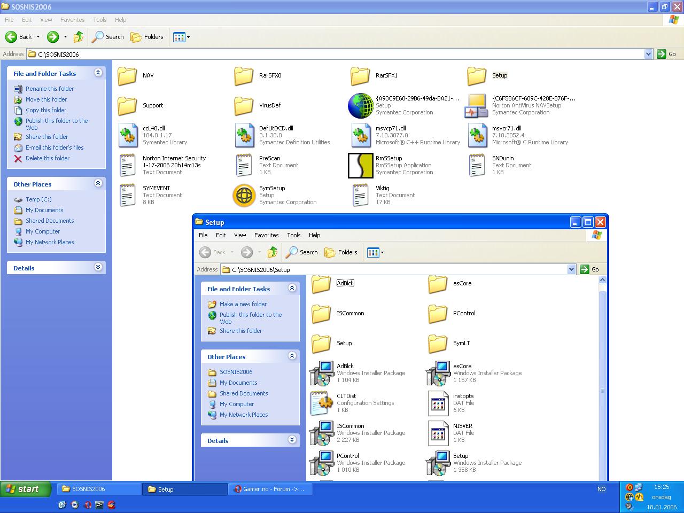Viewport: 684px width, 513px height.
Task: Select the Support folder icon
Action: pyautogui.click(x=128, y=105)
